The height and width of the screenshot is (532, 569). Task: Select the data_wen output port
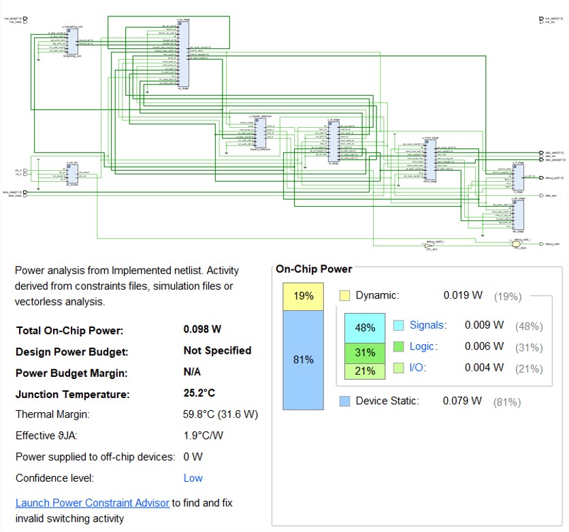[541, 195]
